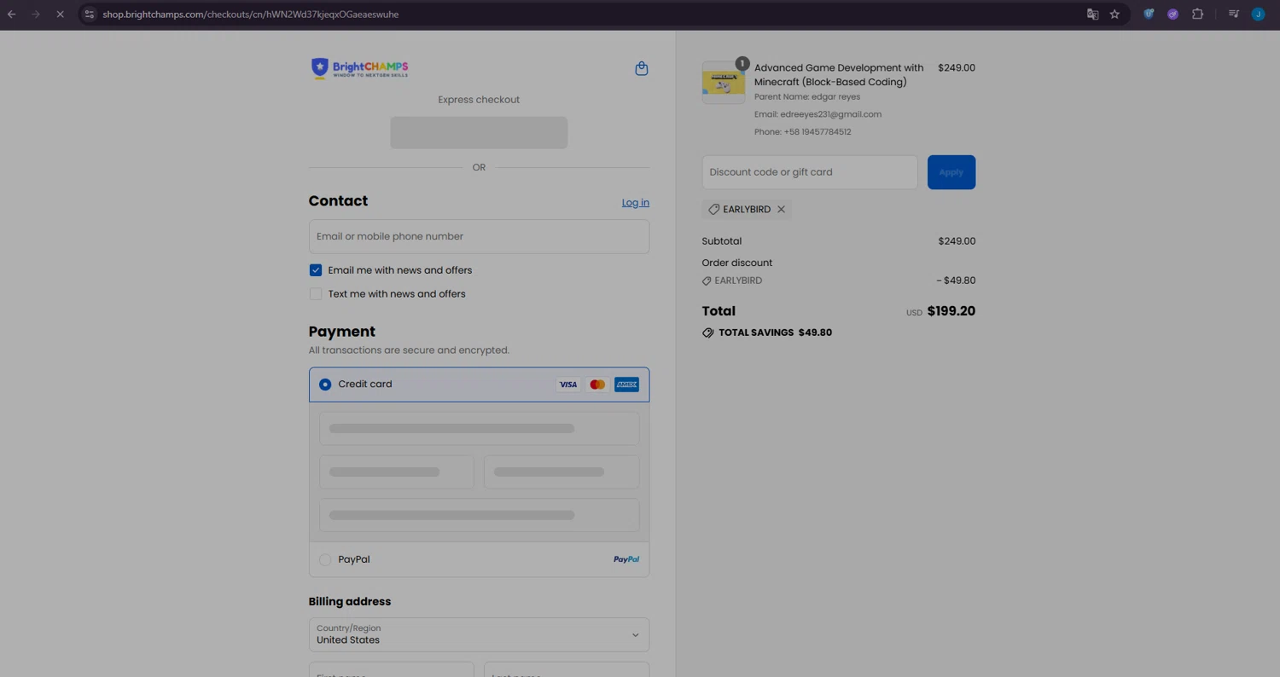
Task: Open the media control icon in toolbar
Action: point(1233,14)
